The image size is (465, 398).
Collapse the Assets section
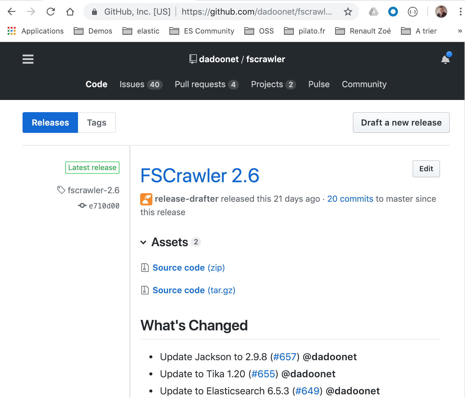pos(143,242)
